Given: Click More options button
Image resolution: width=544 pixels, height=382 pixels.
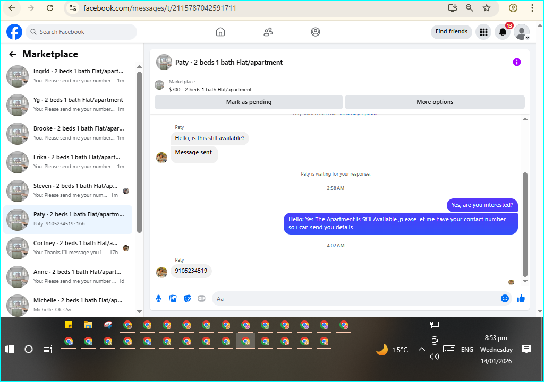Looking at the screenshot, I should click(x=435, y=102).
